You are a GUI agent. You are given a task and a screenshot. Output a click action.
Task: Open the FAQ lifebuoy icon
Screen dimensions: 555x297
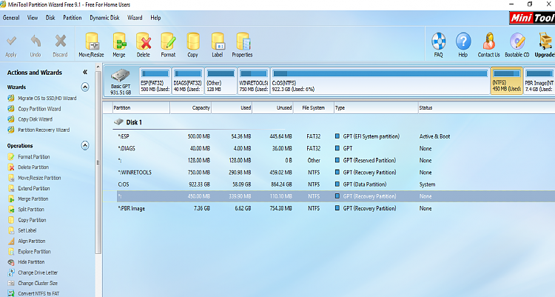click(x=439, y=41)
